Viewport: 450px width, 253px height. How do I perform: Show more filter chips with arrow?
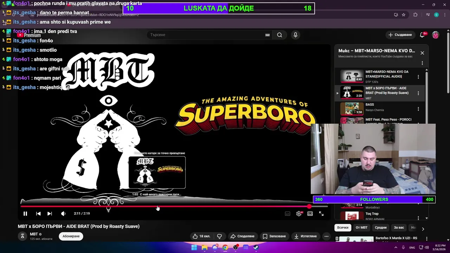(423, 229)
